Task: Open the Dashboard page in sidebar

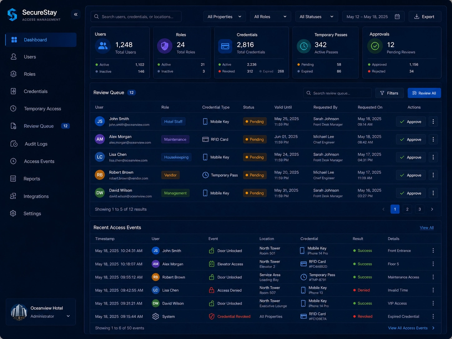Action: point(41,40)
